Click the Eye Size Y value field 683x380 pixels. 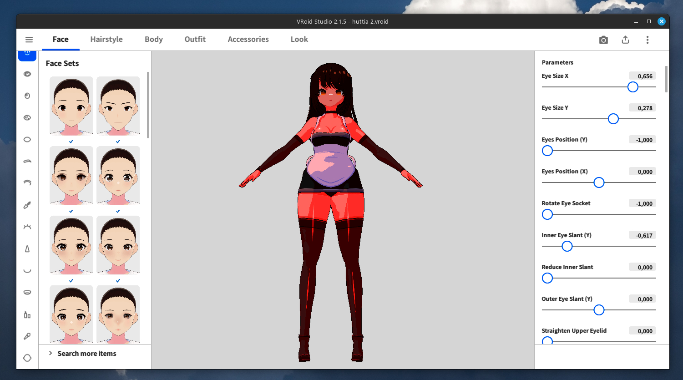642,108
